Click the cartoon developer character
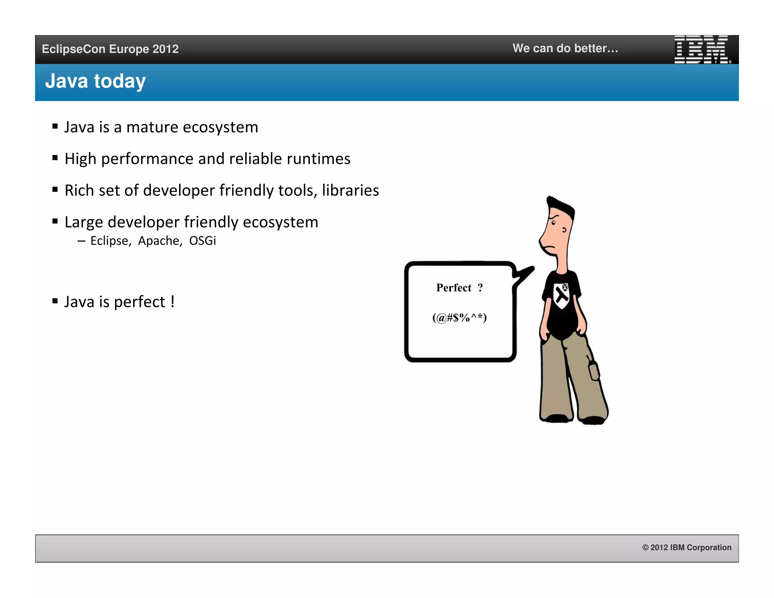 pos(573,310)
